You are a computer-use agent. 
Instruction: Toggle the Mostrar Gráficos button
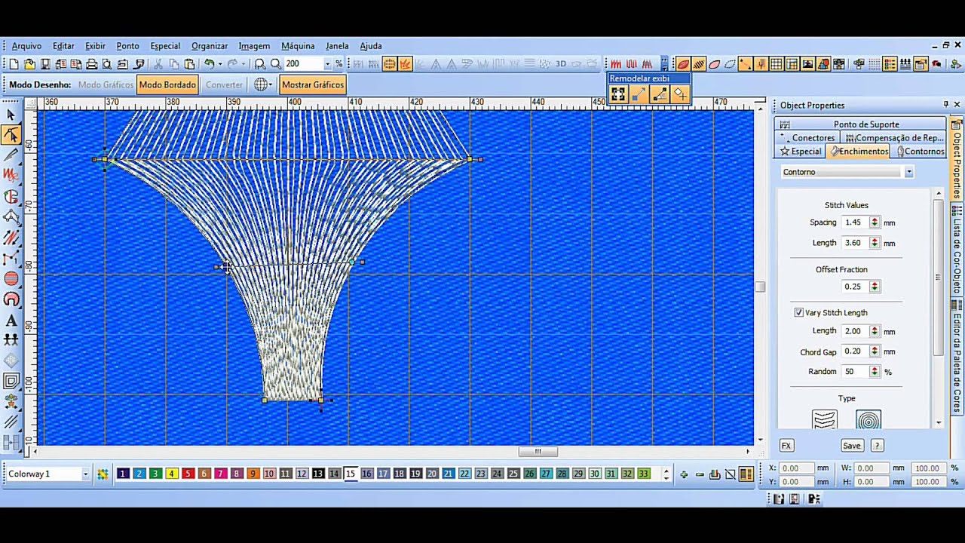(313, 84)
